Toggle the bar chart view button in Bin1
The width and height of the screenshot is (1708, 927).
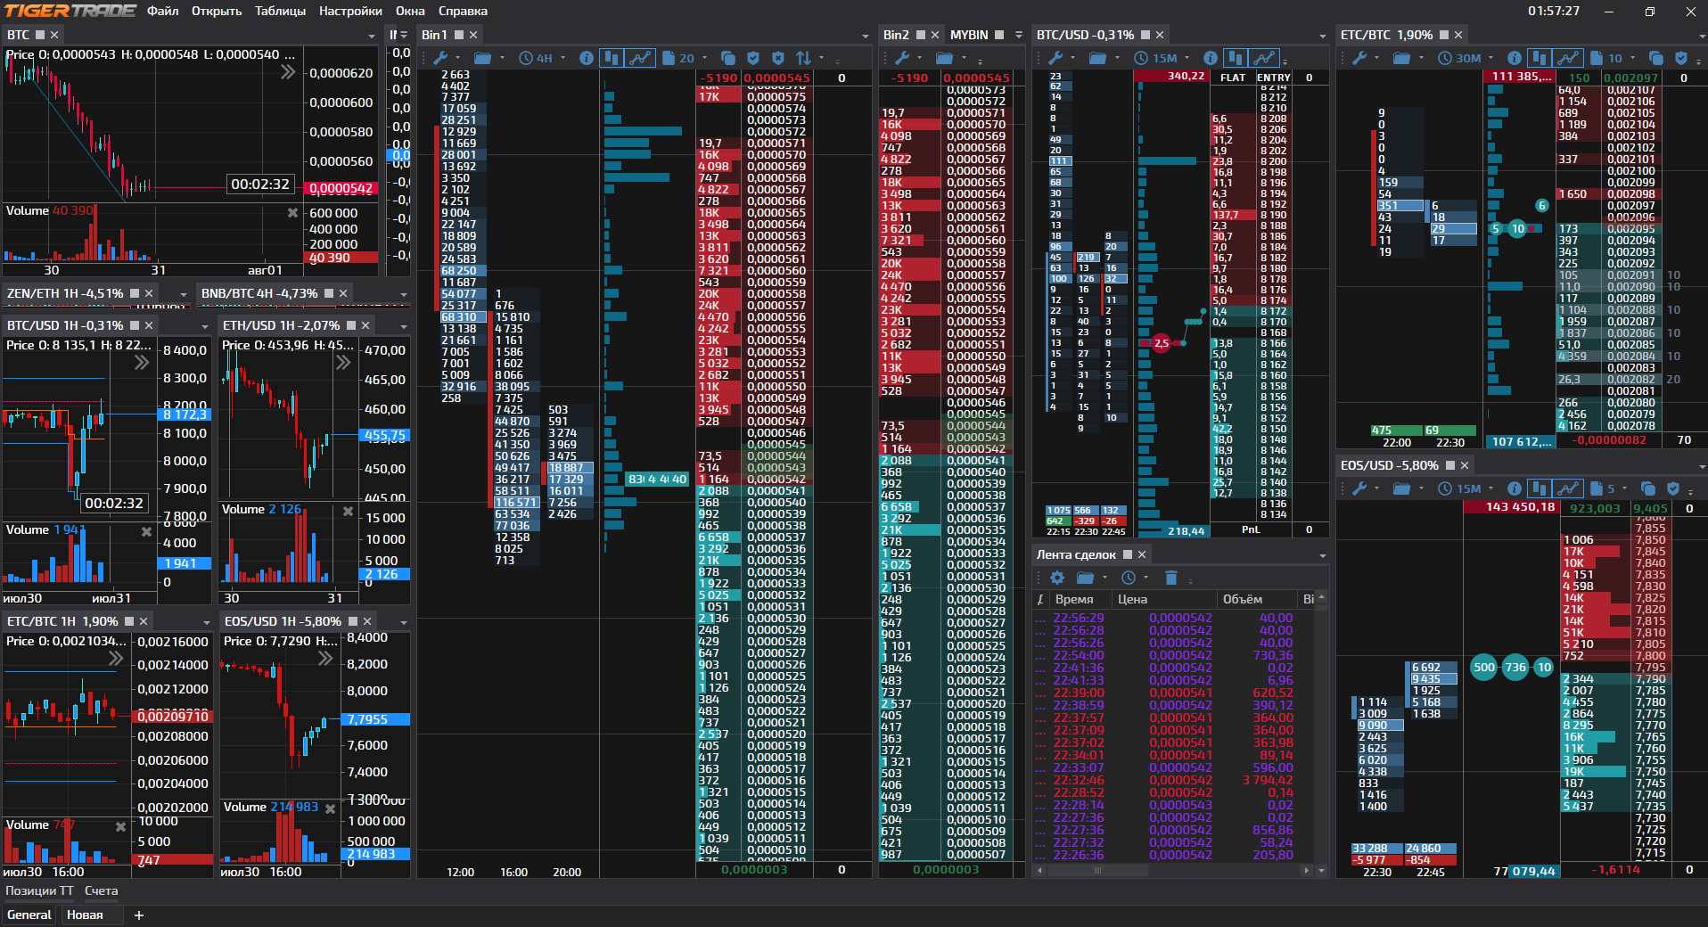tap(612, 58)
